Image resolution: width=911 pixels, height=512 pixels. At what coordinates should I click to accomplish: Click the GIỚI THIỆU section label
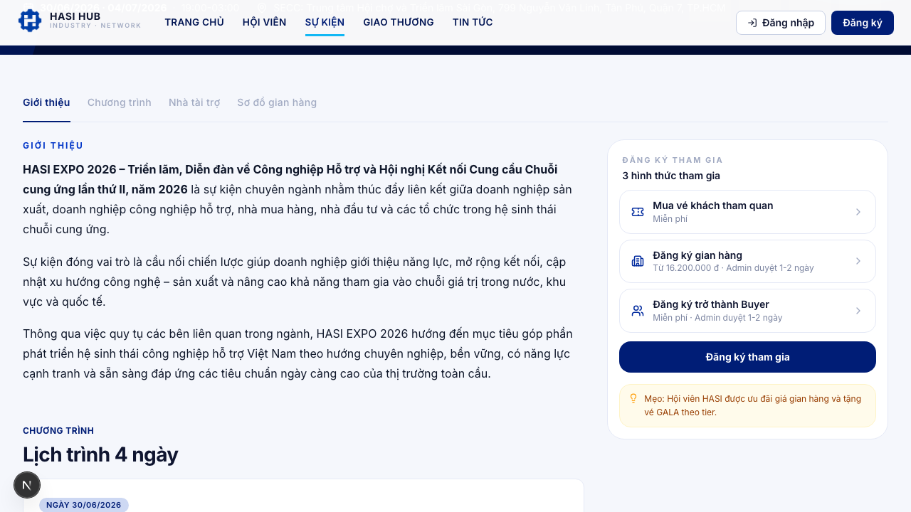tap(53, 146)
